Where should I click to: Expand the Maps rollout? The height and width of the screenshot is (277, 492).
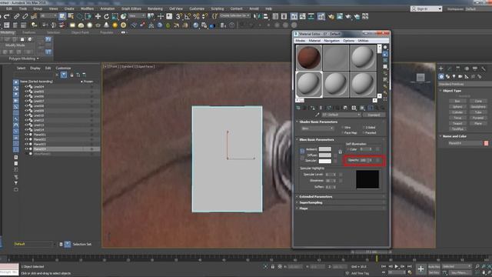coord(341,209)
